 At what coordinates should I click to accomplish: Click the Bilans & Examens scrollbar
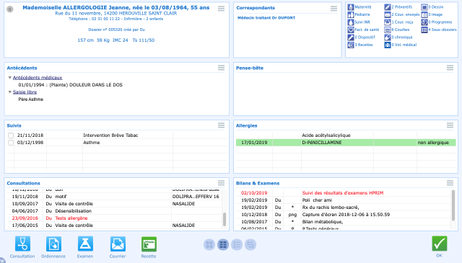pyautogui.click(x=453, y=205)
